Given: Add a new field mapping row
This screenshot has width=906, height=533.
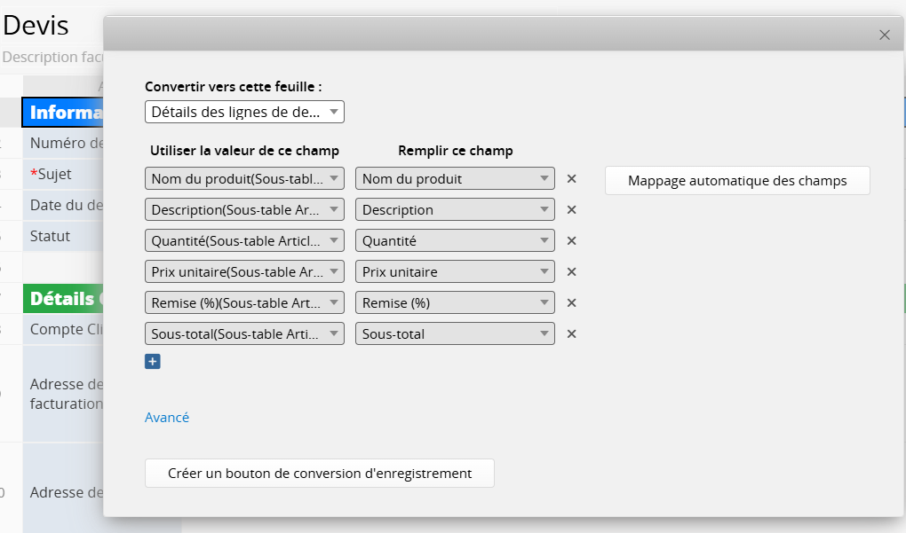Looking at the screenshot, I should tap(152, 361).
